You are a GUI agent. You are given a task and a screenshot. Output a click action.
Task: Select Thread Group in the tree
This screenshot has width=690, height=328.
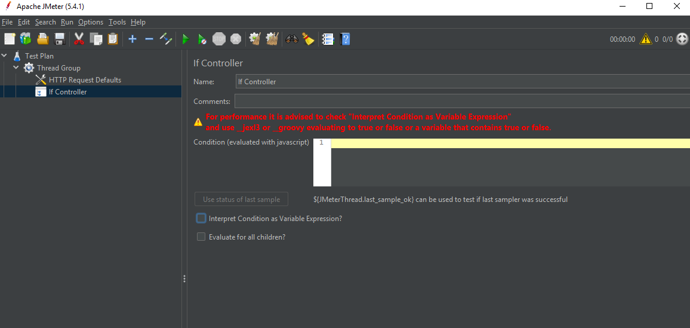(x=58, y=68)
